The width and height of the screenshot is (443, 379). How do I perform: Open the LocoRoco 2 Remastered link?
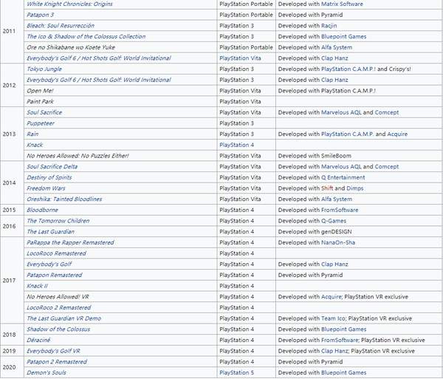click(59, 307)
